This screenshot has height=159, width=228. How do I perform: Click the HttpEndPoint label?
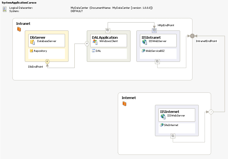(166, 25)
